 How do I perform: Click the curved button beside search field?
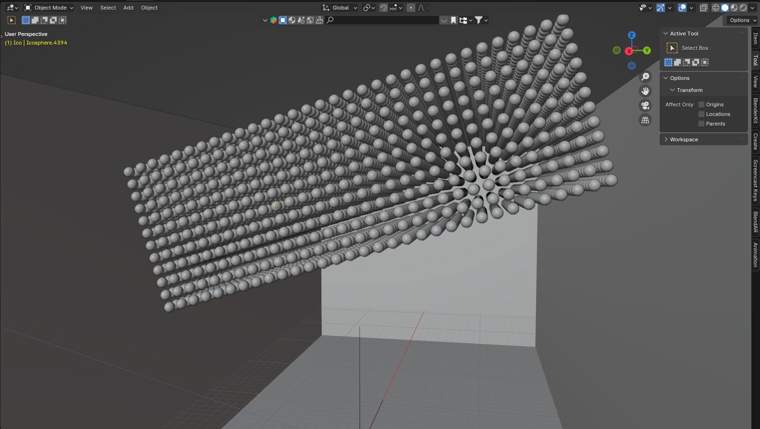[444, 20]
